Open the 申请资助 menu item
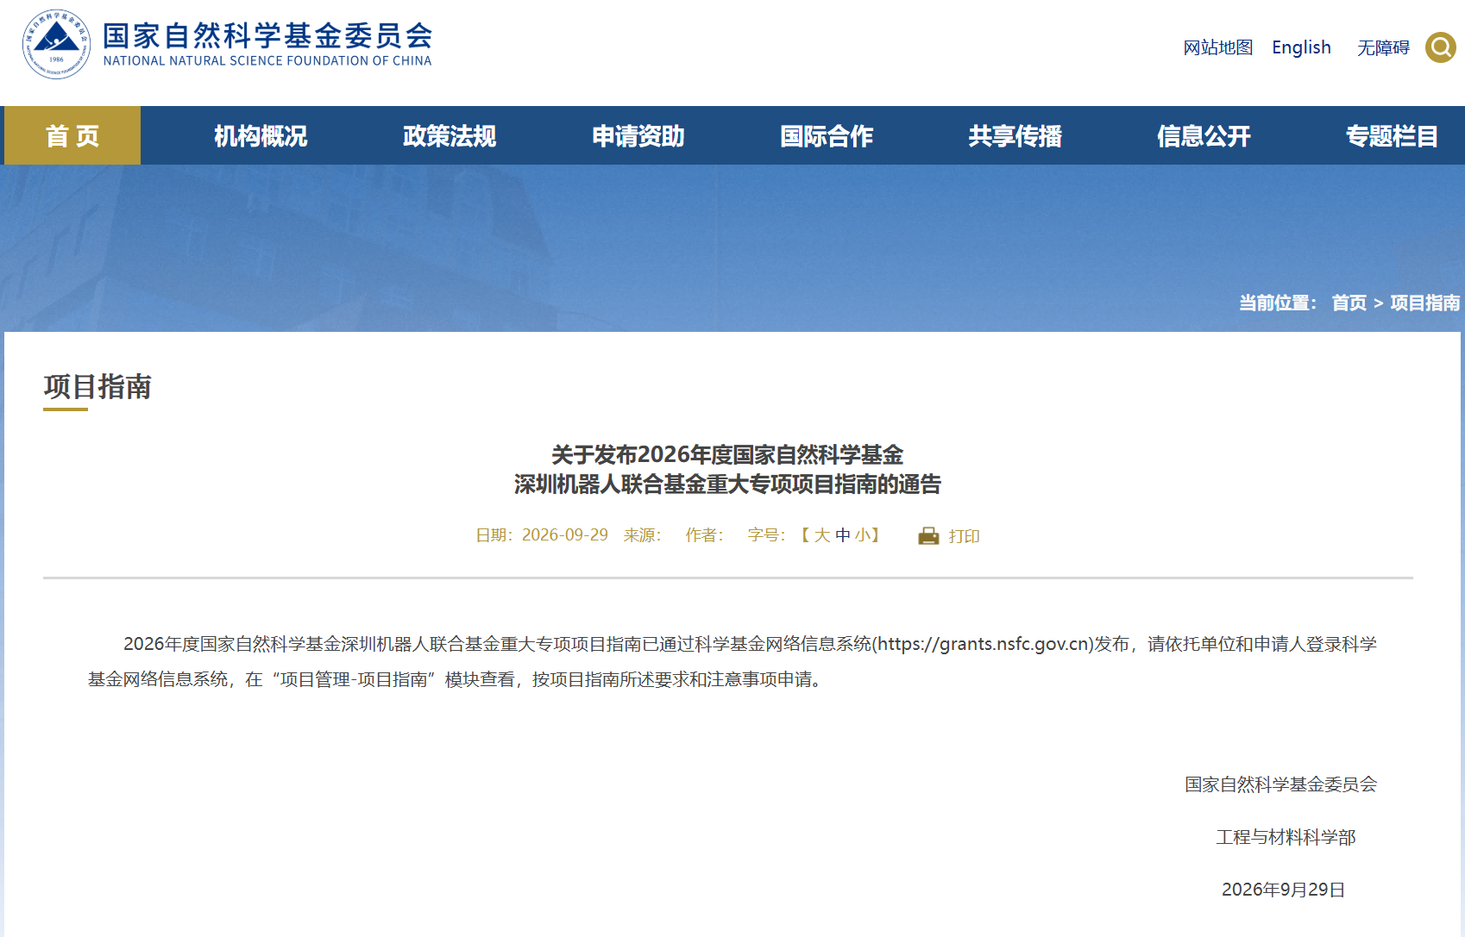 click(x=638, y=135)
